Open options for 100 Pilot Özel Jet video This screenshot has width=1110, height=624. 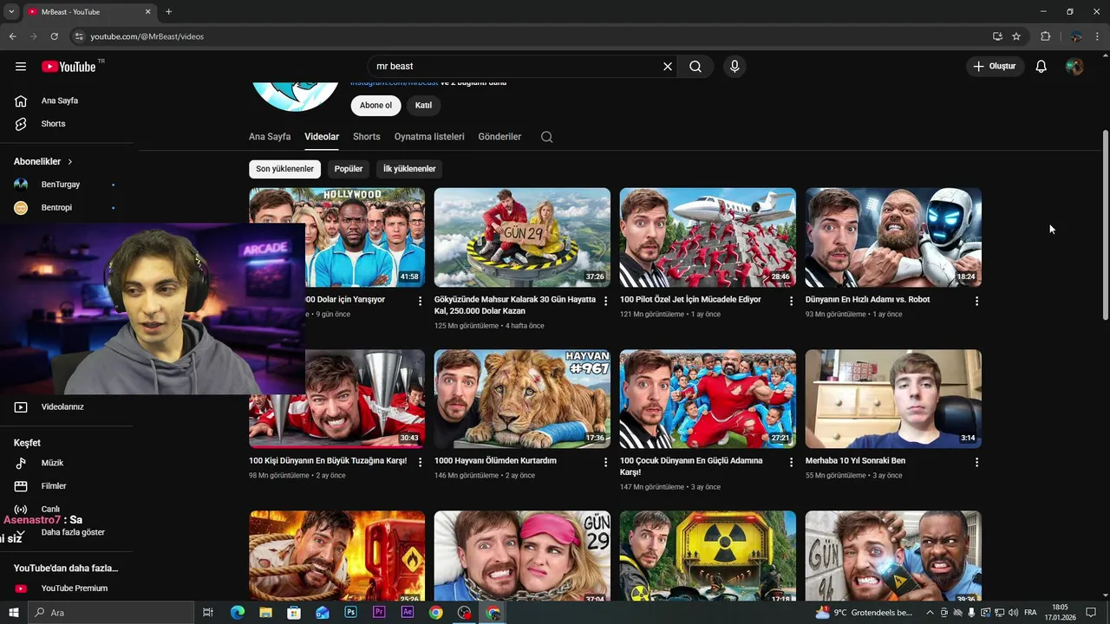coord(791,301)
